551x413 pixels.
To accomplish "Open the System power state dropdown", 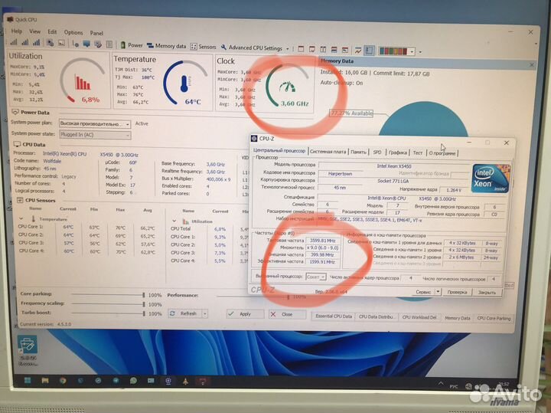I will [95, 135].
